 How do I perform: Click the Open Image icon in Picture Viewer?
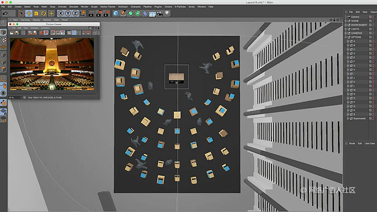11,33
